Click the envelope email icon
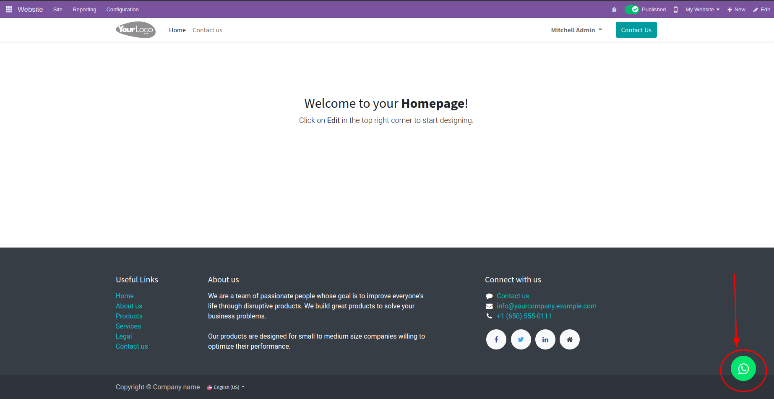Screen dimensions: 774x399 point(489,306)
